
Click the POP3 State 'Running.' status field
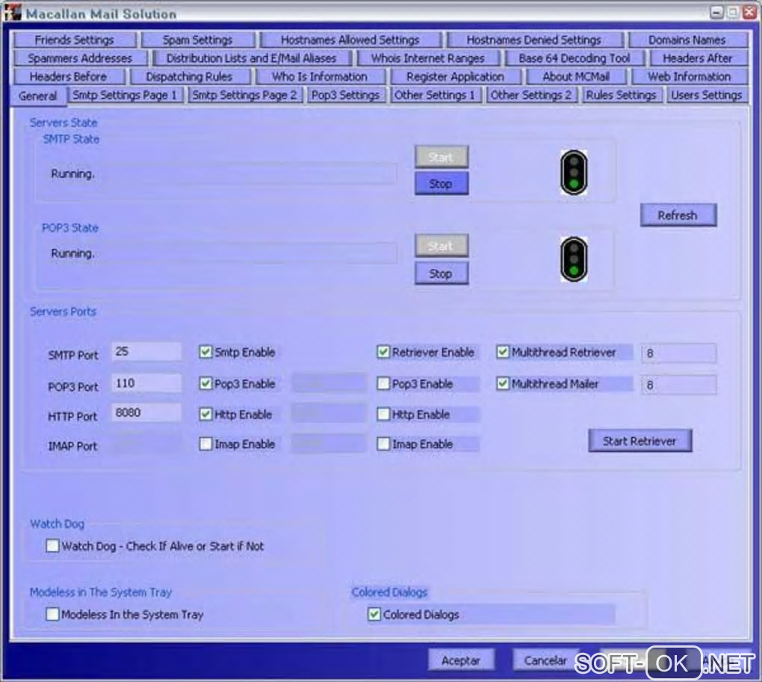point(222,253)
